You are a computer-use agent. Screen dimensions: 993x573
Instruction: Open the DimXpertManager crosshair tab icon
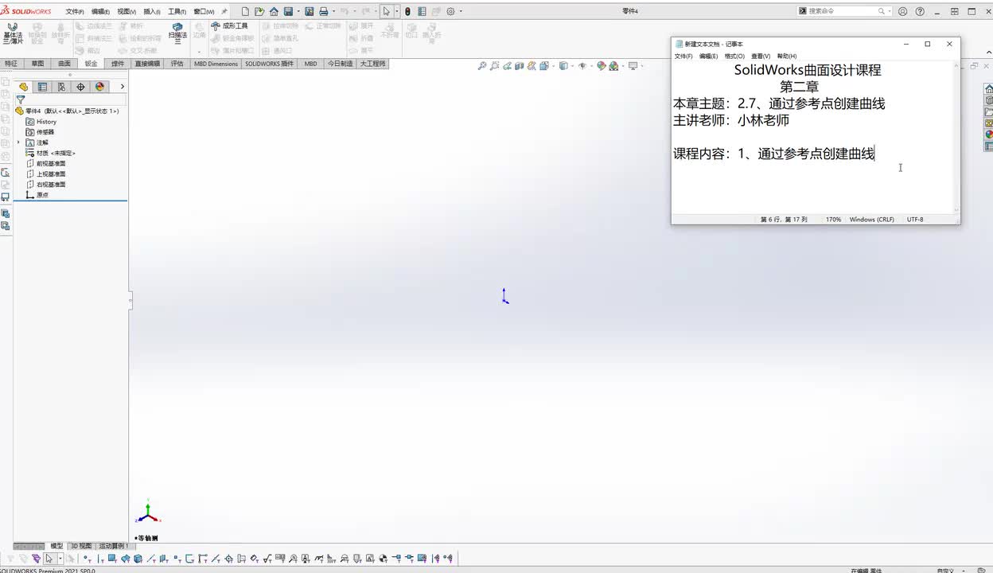pos(80,87)
